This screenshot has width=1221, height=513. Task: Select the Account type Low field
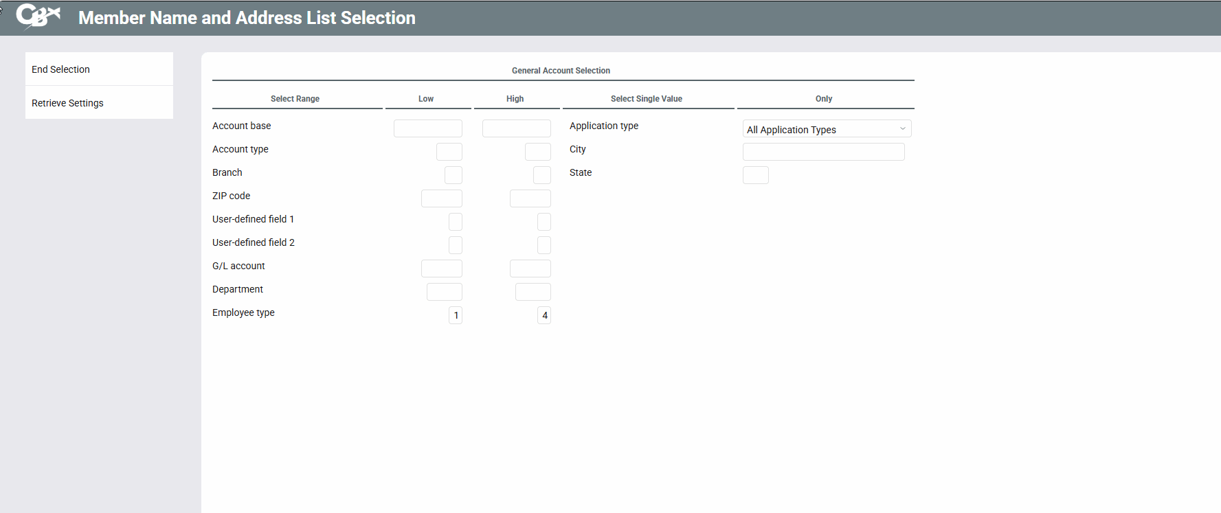click(449, 152)
